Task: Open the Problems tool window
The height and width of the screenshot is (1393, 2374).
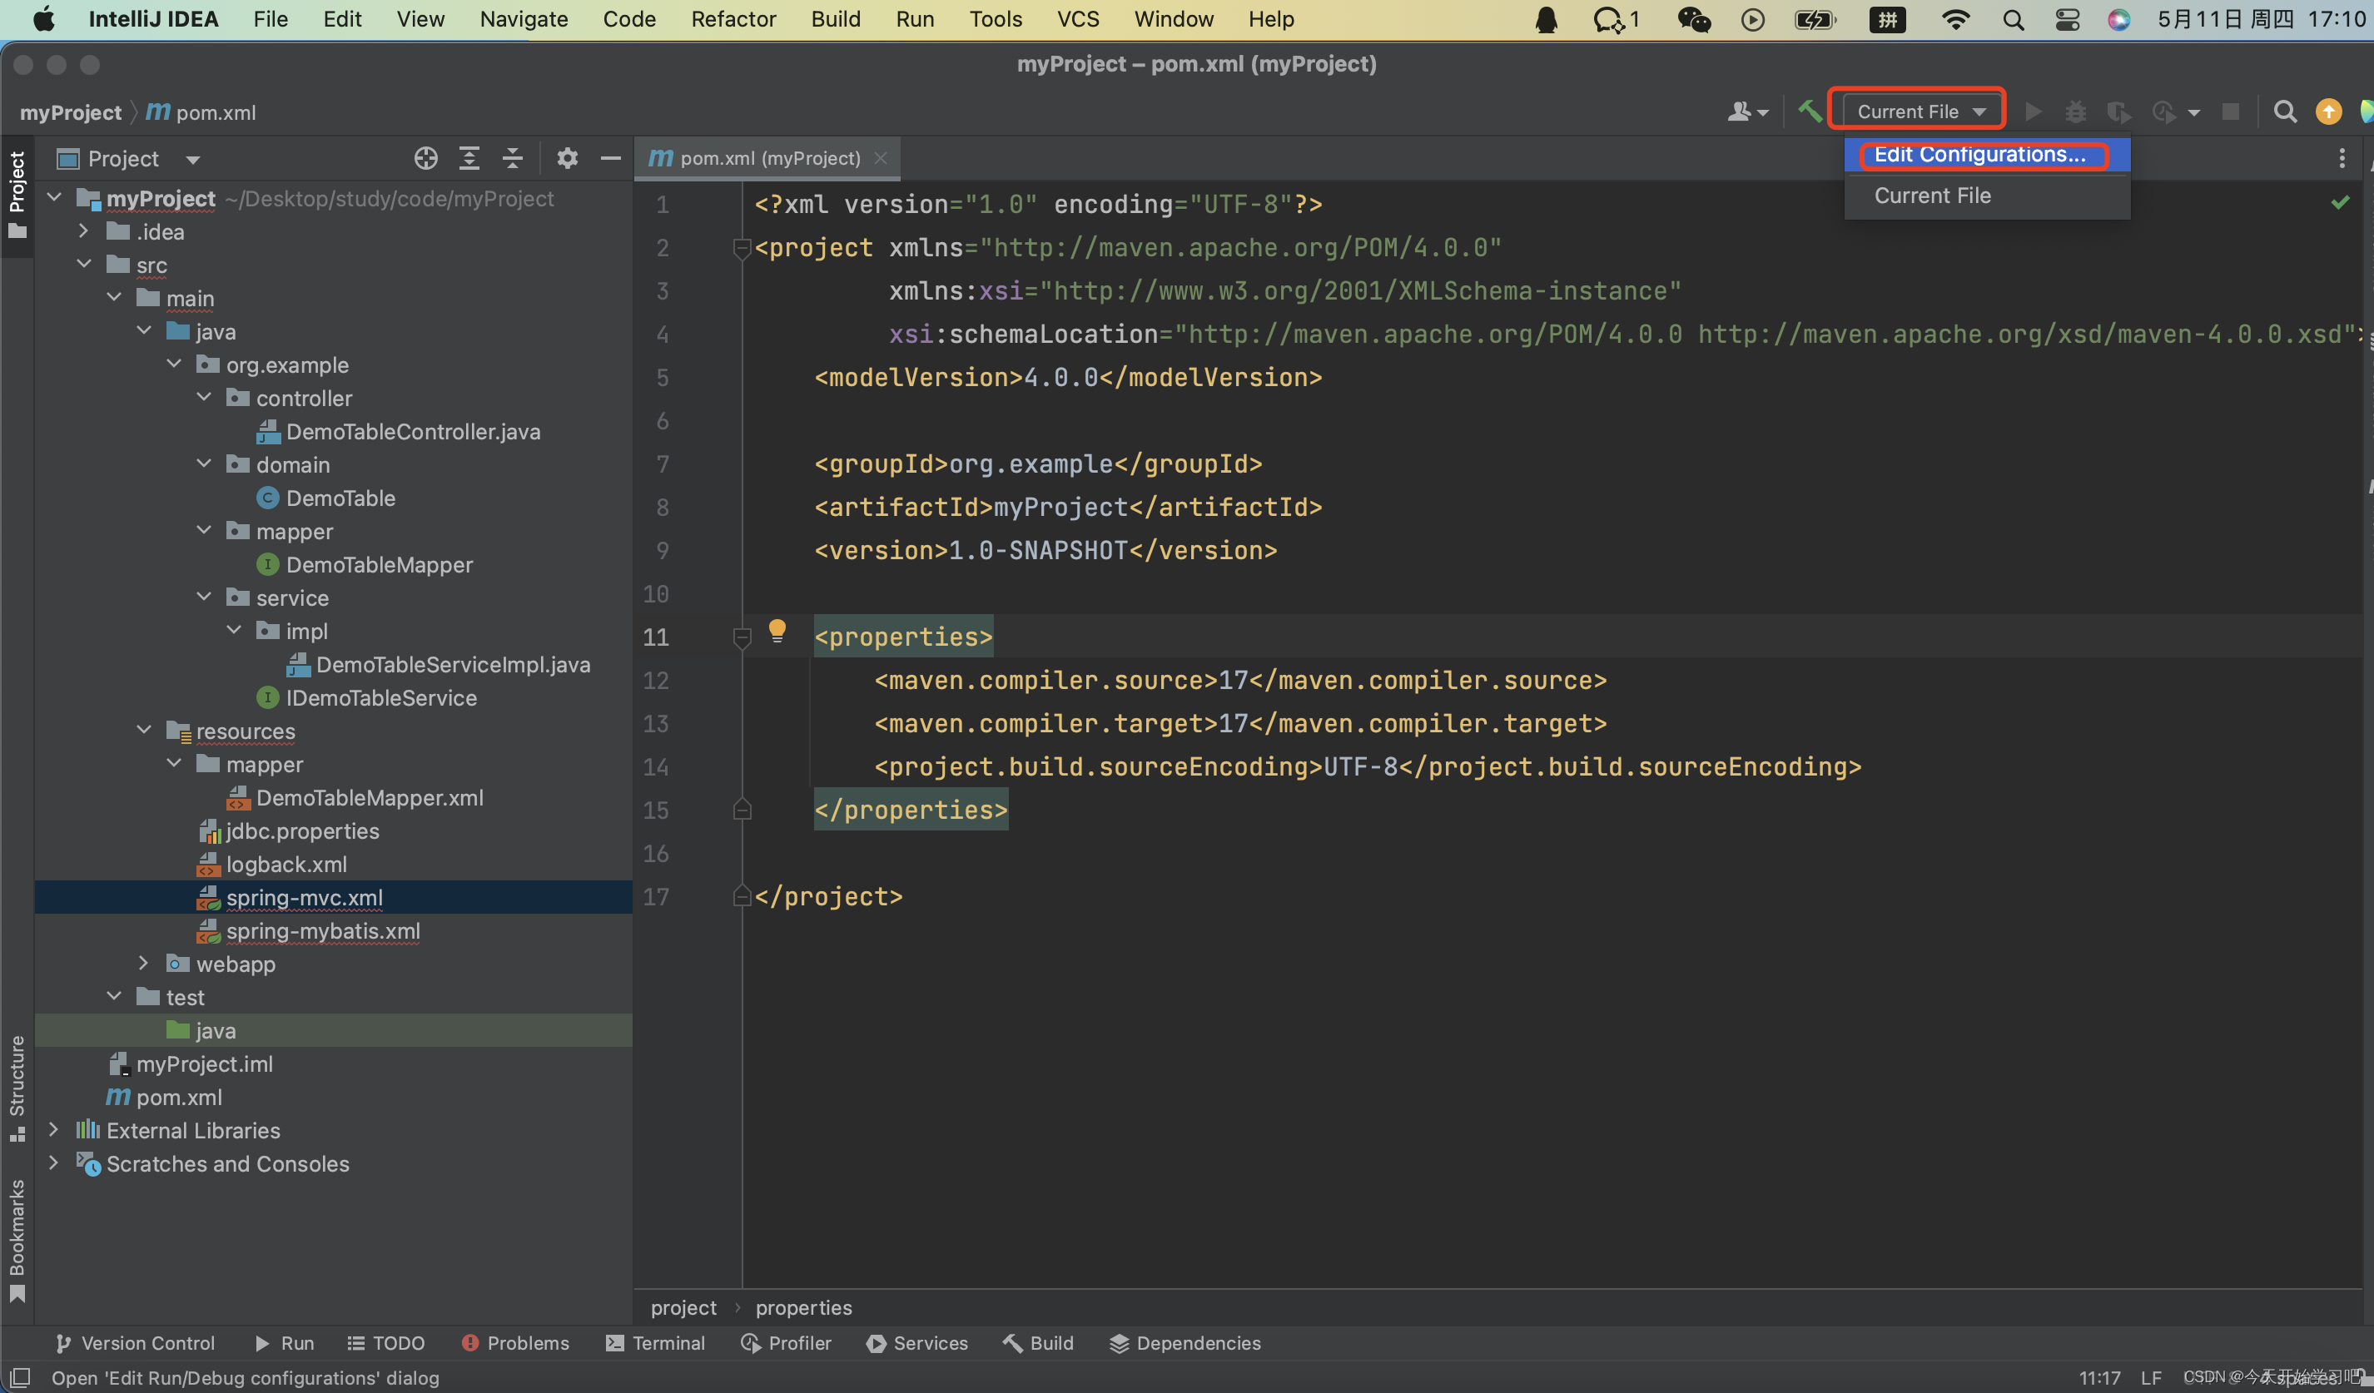Action: 515,1343
